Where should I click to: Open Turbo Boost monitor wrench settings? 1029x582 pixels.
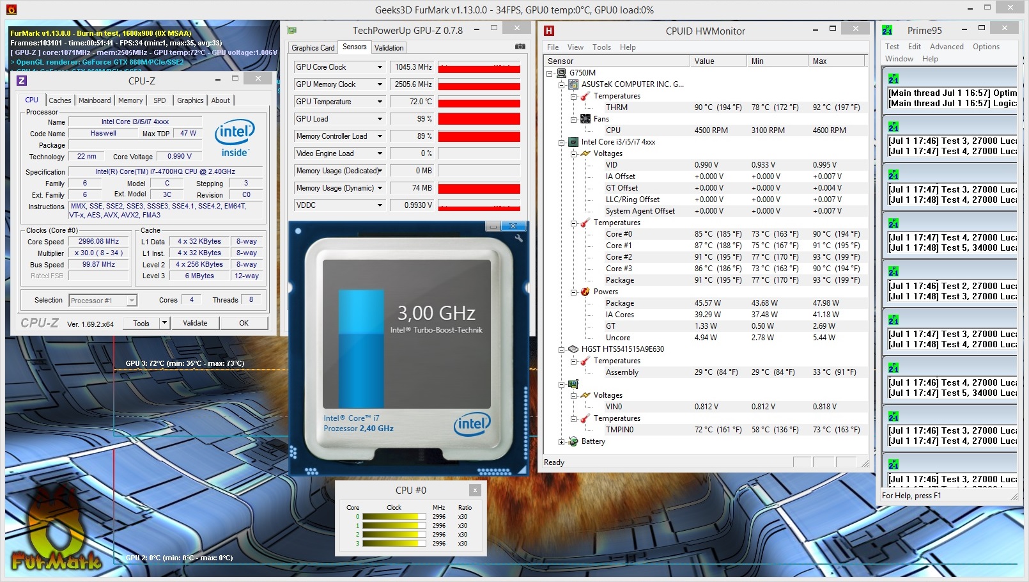pyautogui.click(x=518, y=239)
